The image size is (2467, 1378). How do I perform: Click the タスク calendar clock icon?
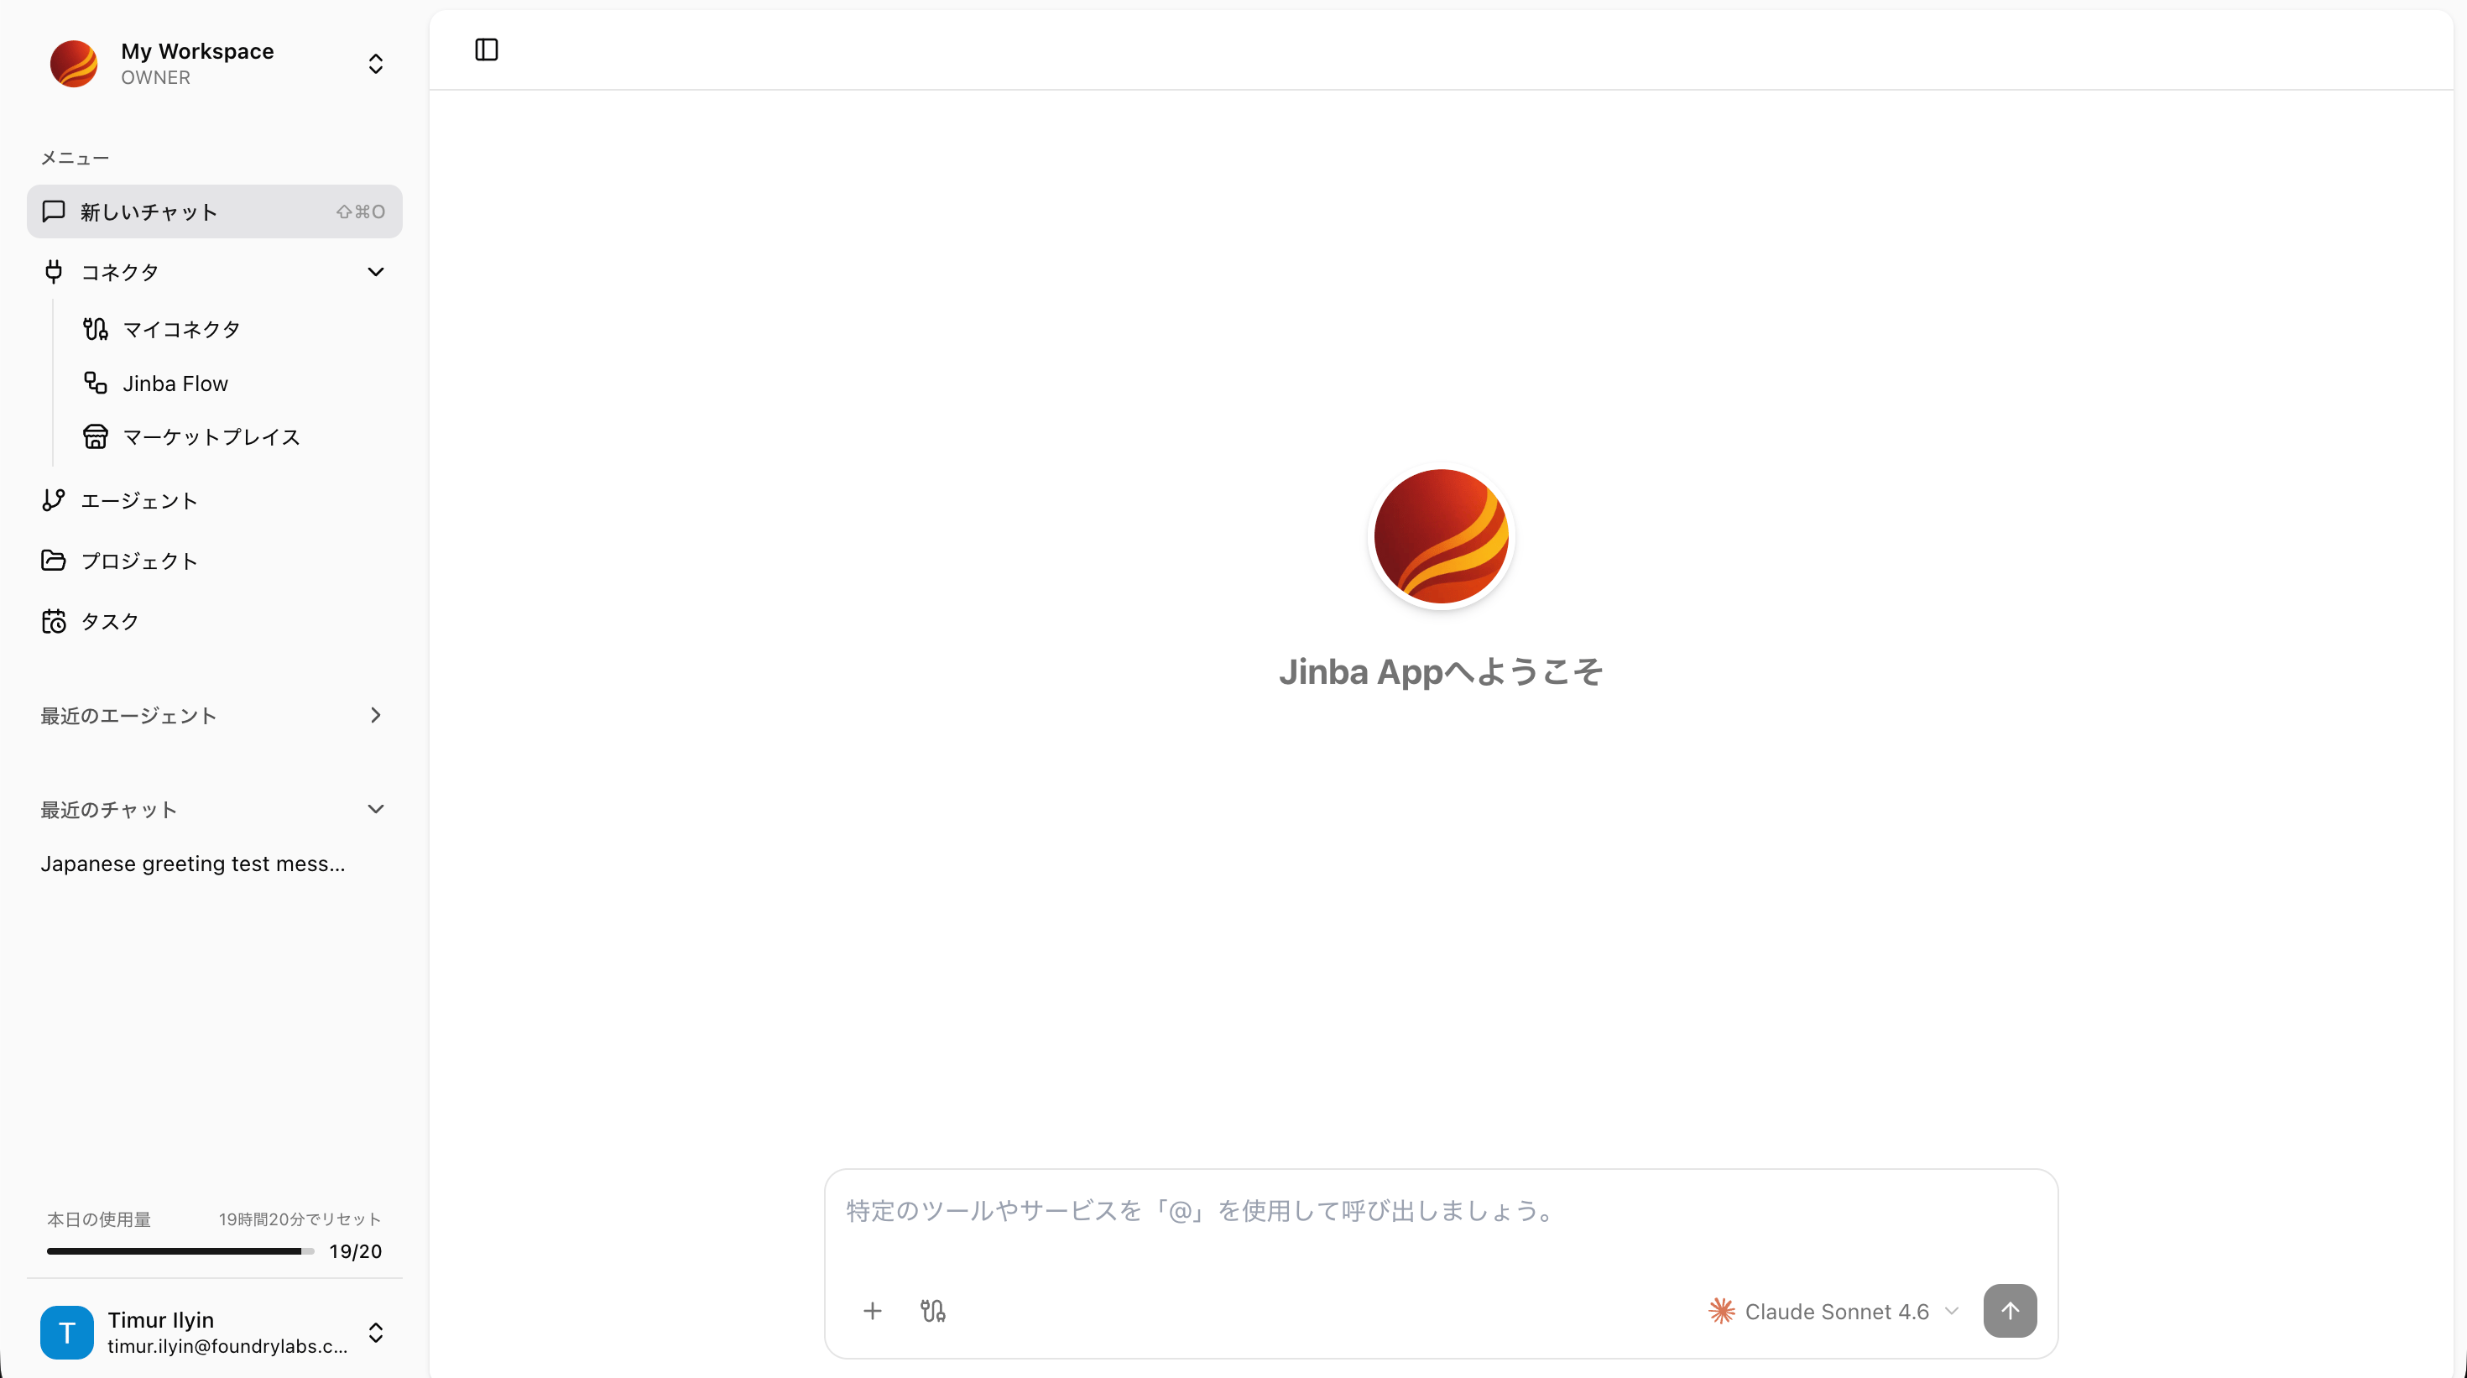(x=54, y=622)
